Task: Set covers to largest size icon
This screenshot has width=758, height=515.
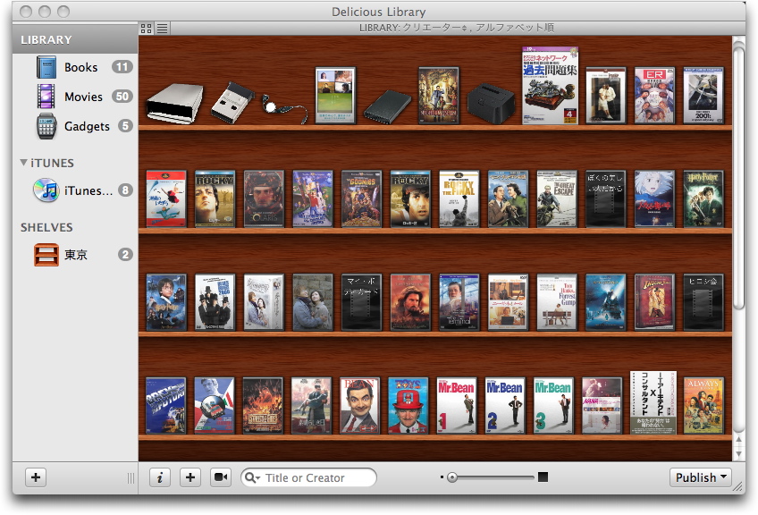Action: 543,477
